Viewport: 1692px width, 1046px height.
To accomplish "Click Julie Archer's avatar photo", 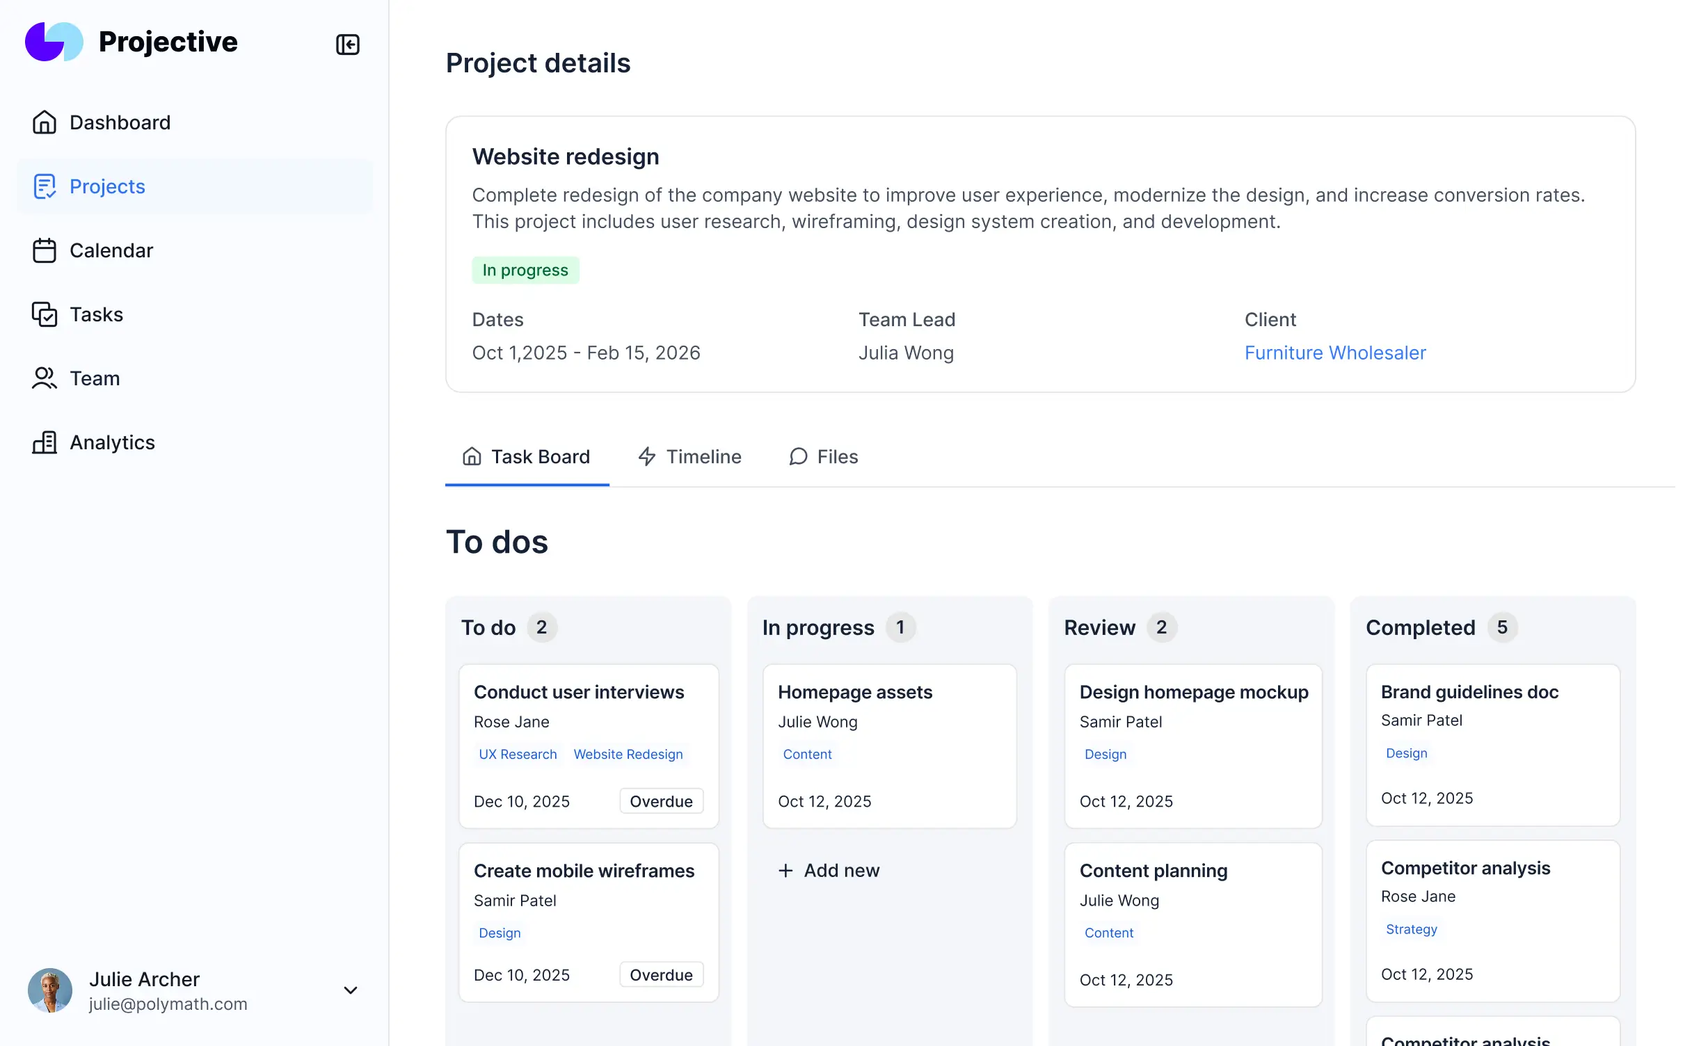I will click(49, 990).
